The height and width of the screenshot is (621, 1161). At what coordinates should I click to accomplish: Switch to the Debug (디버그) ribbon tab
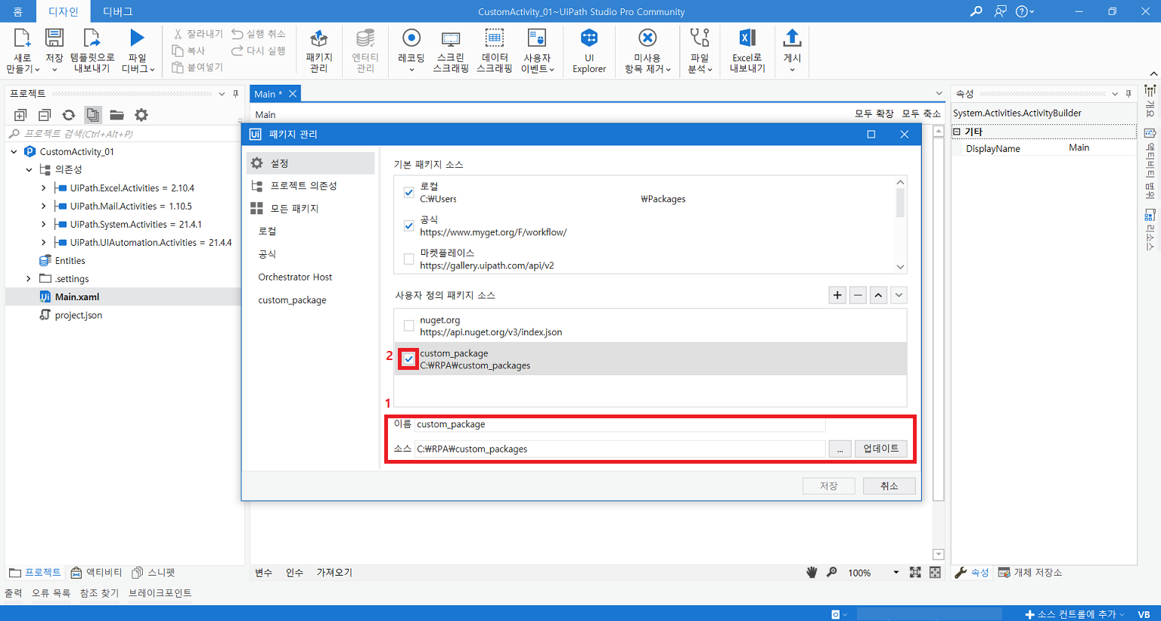pyautogui.click(x=117, y=11)
